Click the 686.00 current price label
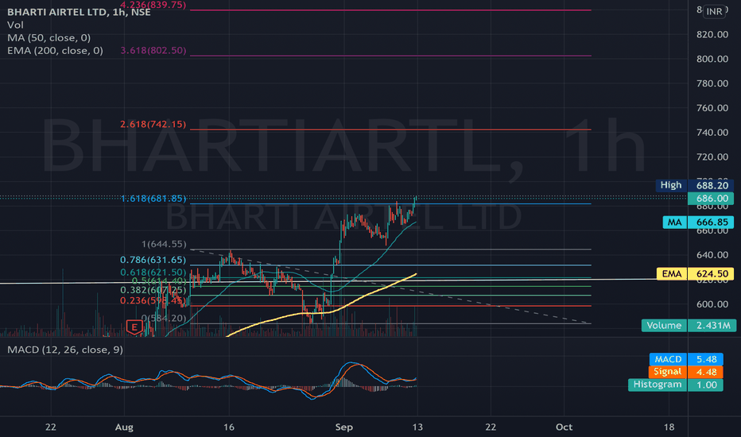Screen dimensions: 741x437 tap(711, 199)
